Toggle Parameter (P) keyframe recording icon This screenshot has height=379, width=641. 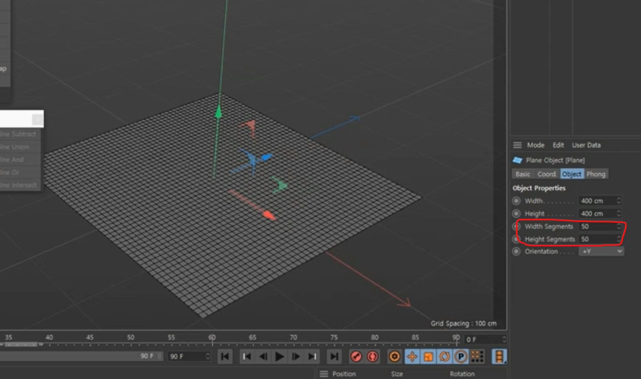click(461, 356)
